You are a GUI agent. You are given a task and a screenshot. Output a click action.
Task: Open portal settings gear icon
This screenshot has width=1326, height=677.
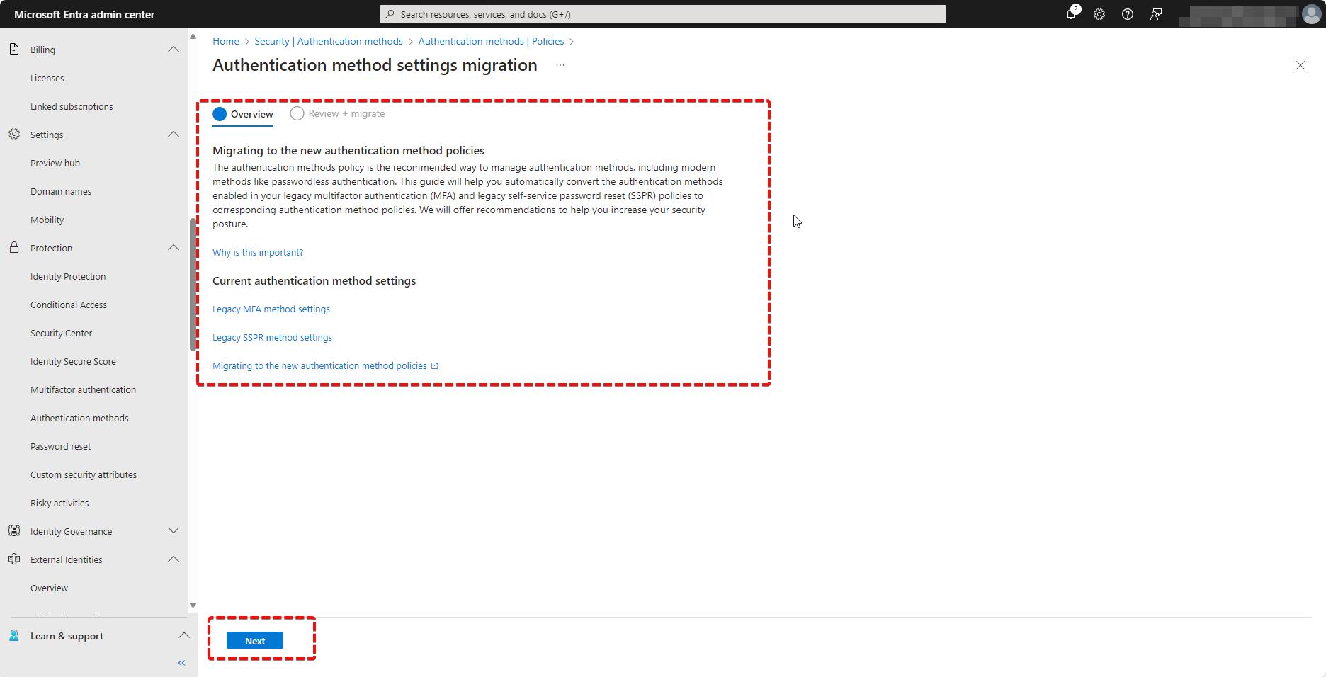click(x=1099, y=14)
